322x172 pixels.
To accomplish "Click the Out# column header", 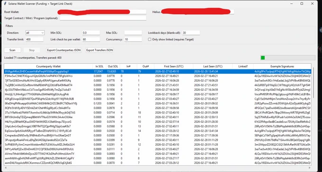I will click(x=145, y=67).
